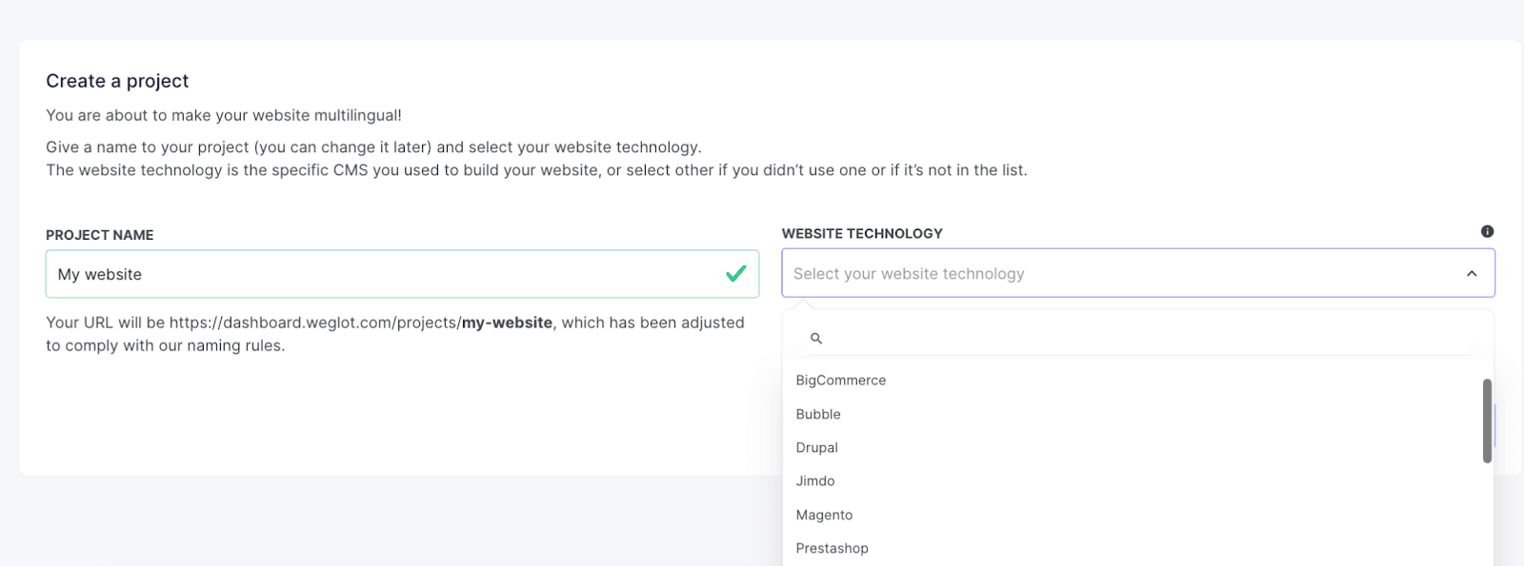The height and width of the screenshot is (566, 1524).
Task: Click the PROJECT NAME field label
Action: [100, 235]
